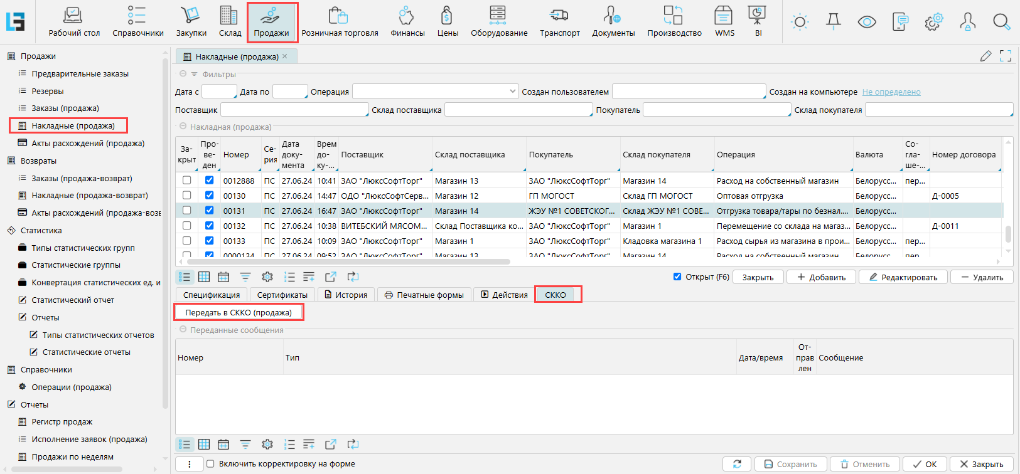Open the settings gear icon in top bar
This screenshot has height=474, width=1020.
tap(933, 23)
